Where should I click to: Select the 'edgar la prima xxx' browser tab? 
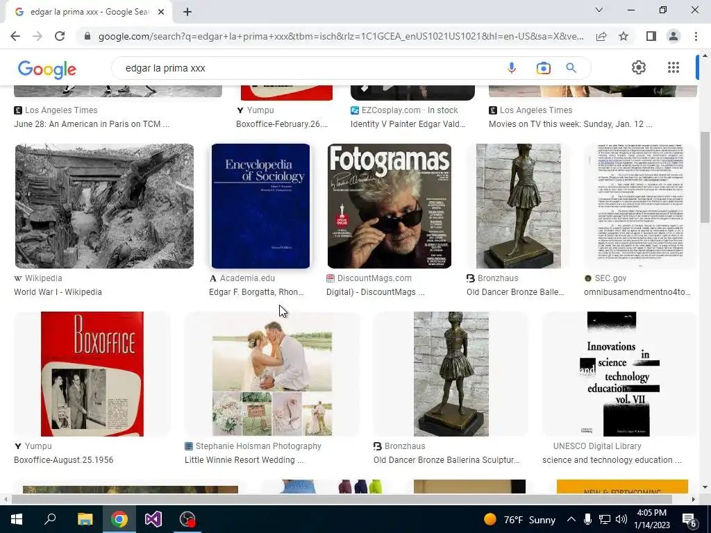click(88, 12)
